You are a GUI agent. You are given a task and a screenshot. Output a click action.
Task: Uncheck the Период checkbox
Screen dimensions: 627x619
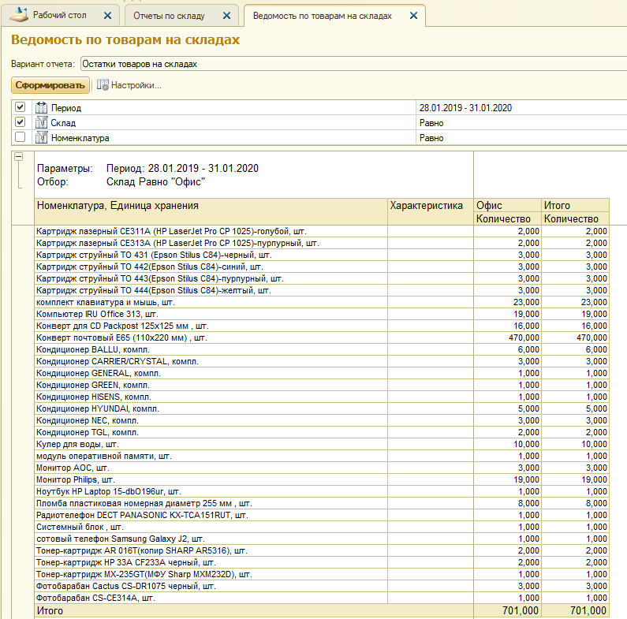(20, 106)
